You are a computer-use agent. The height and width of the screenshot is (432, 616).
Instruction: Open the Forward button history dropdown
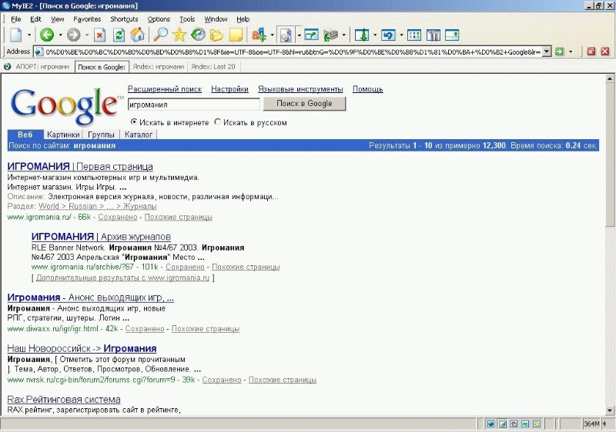click(x=86, y=35)
